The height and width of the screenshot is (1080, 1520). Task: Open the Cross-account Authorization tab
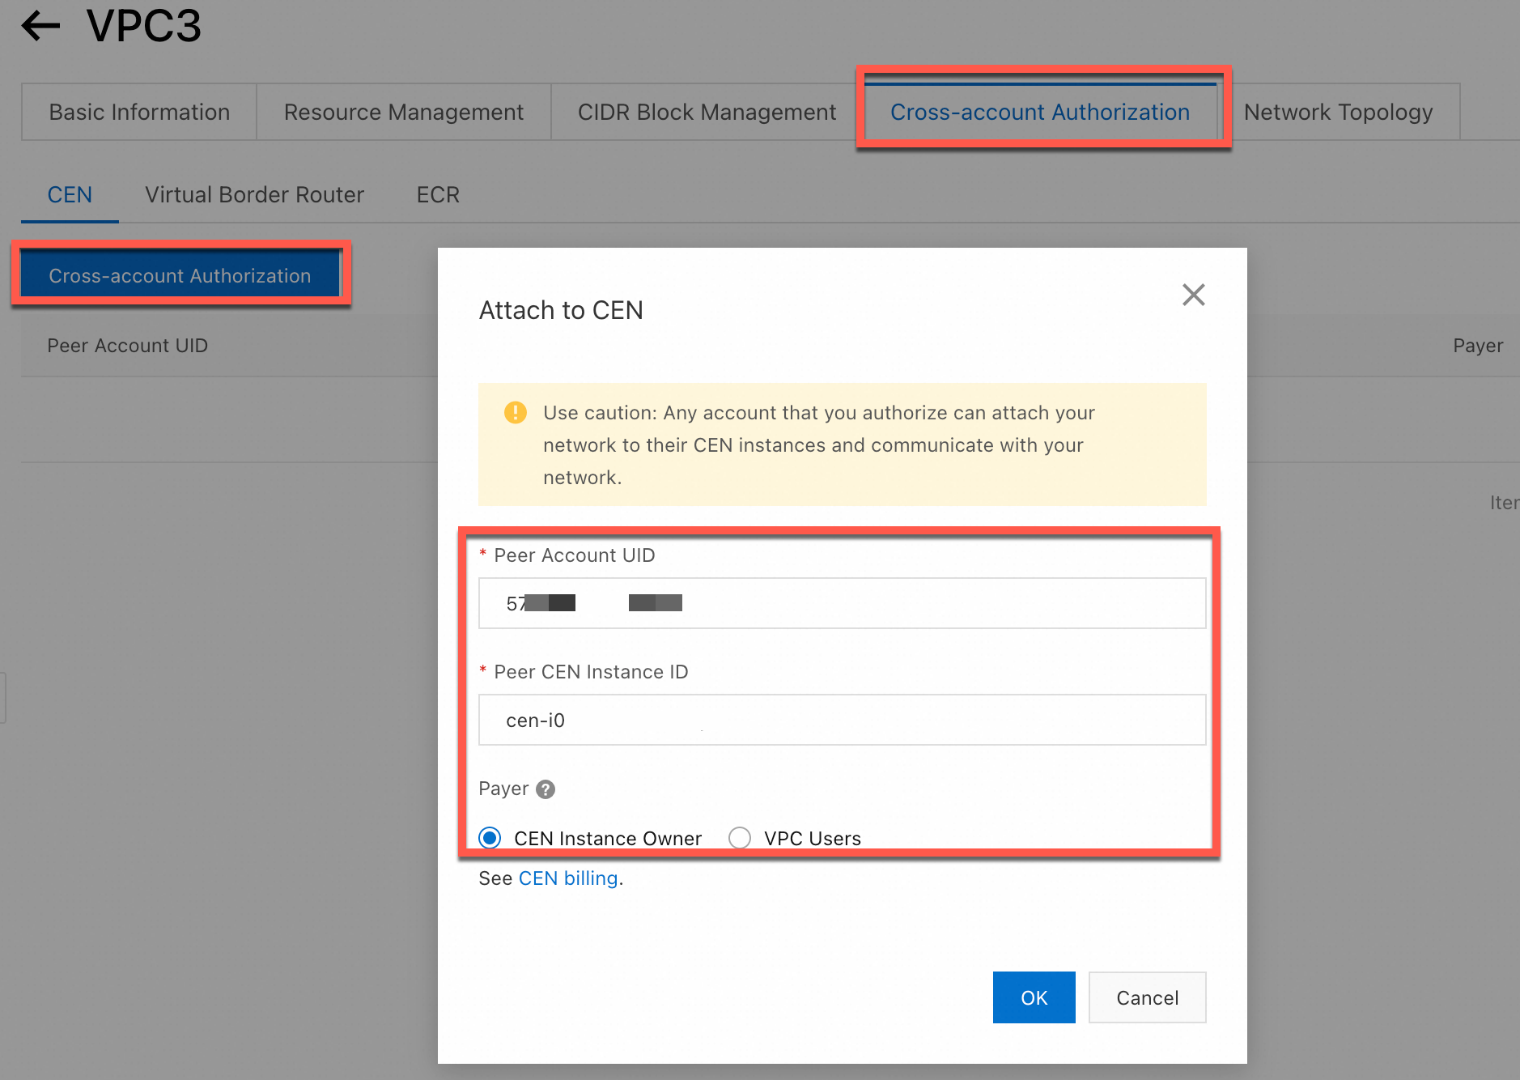pyautogui.click(x=1040, y=112)
